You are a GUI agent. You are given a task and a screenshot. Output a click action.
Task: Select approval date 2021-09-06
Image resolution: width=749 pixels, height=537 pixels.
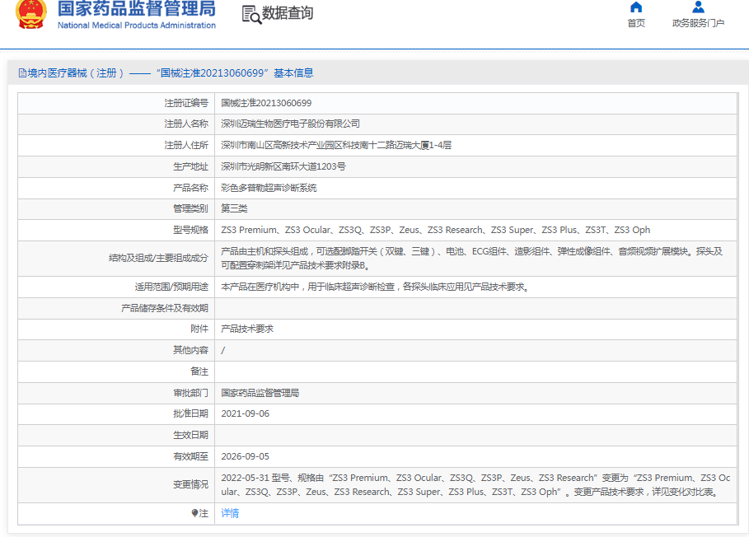(x=245, y=413)
